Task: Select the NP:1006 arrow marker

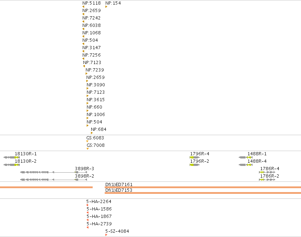Action: pyautogui.click(x=87, y=118)
